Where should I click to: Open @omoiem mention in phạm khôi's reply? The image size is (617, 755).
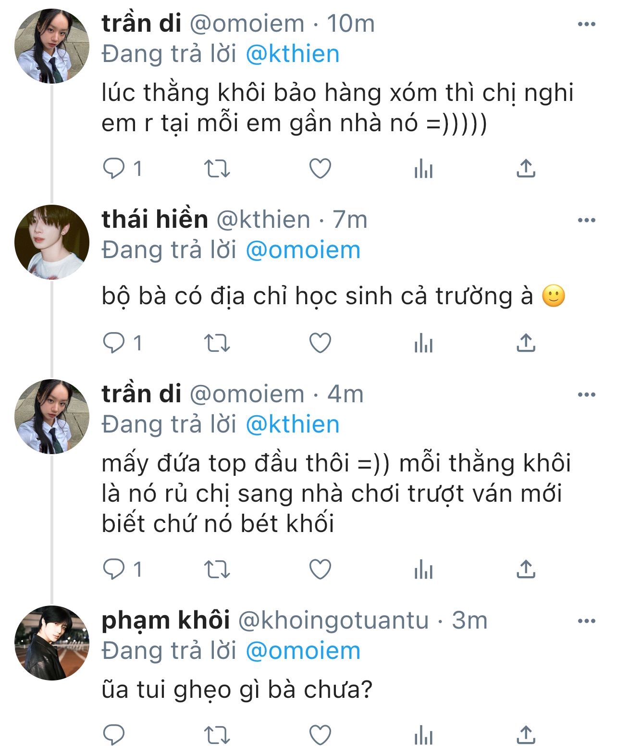[303, 651]
